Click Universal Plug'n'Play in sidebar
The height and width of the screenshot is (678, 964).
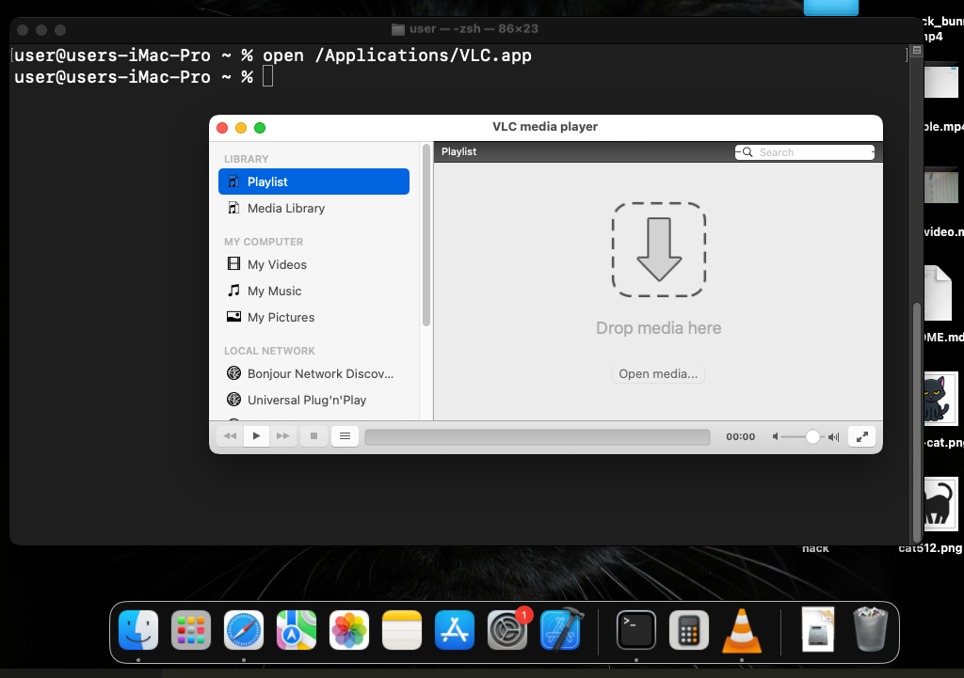(306, 401)
